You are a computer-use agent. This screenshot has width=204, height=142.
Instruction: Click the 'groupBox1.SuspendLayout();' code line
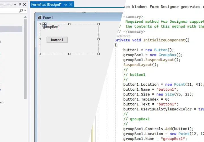point(152,60)
